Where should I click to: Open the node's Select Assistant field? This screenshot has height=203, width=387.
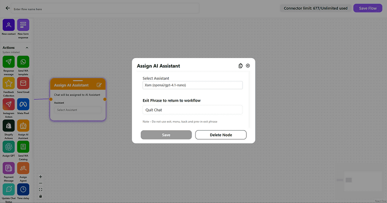pos(78,110)
